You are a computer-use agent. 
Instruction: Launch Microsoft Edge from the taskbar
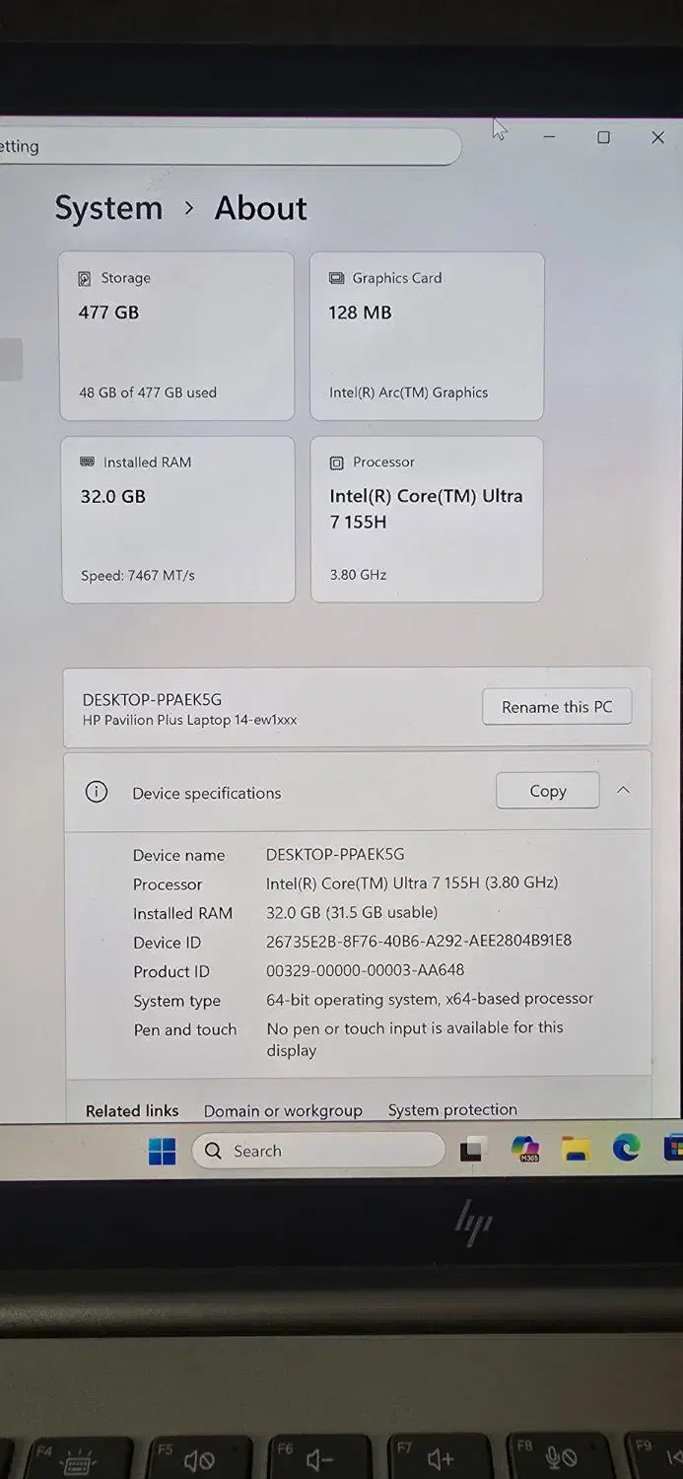tap(626, 1148)
